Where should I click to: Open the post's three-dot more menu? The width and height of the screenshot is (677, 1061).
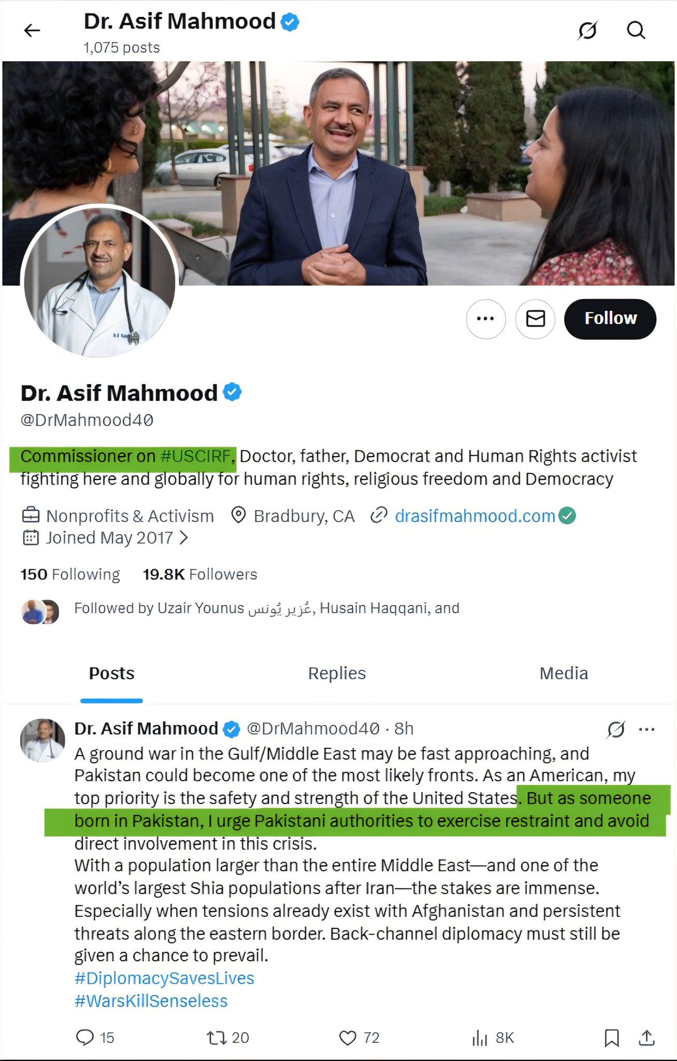[646, 729]
